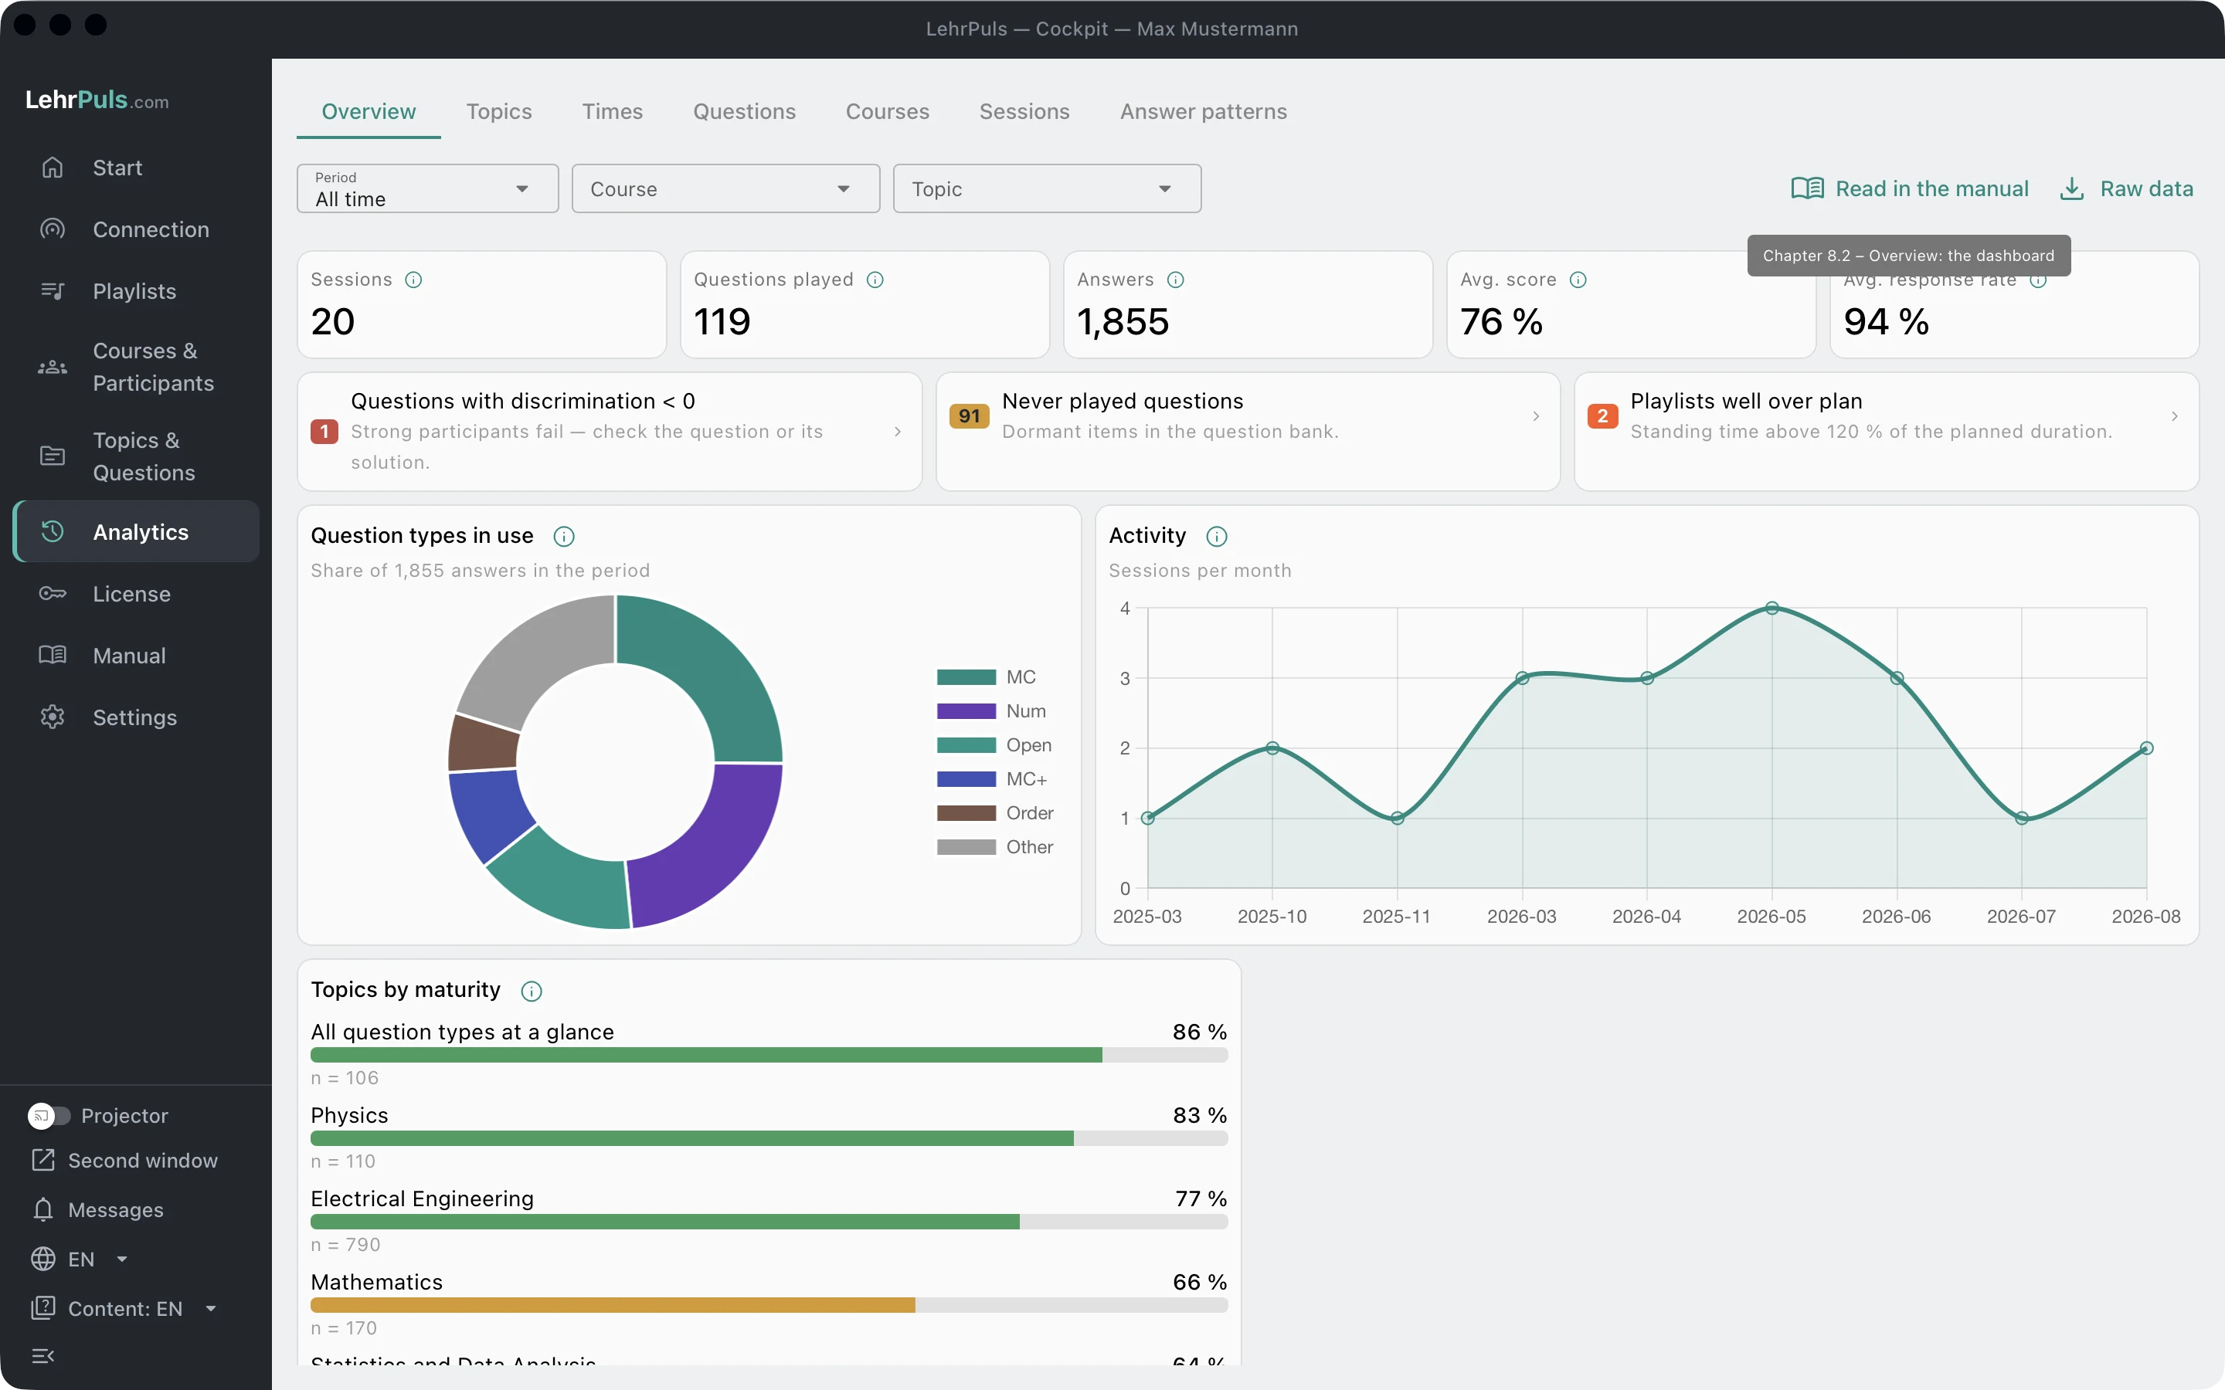Image resolution: width=2225 pixels, height=1390 pixels.
Task: Open the Period dropdown
Action: pos(427,188)
